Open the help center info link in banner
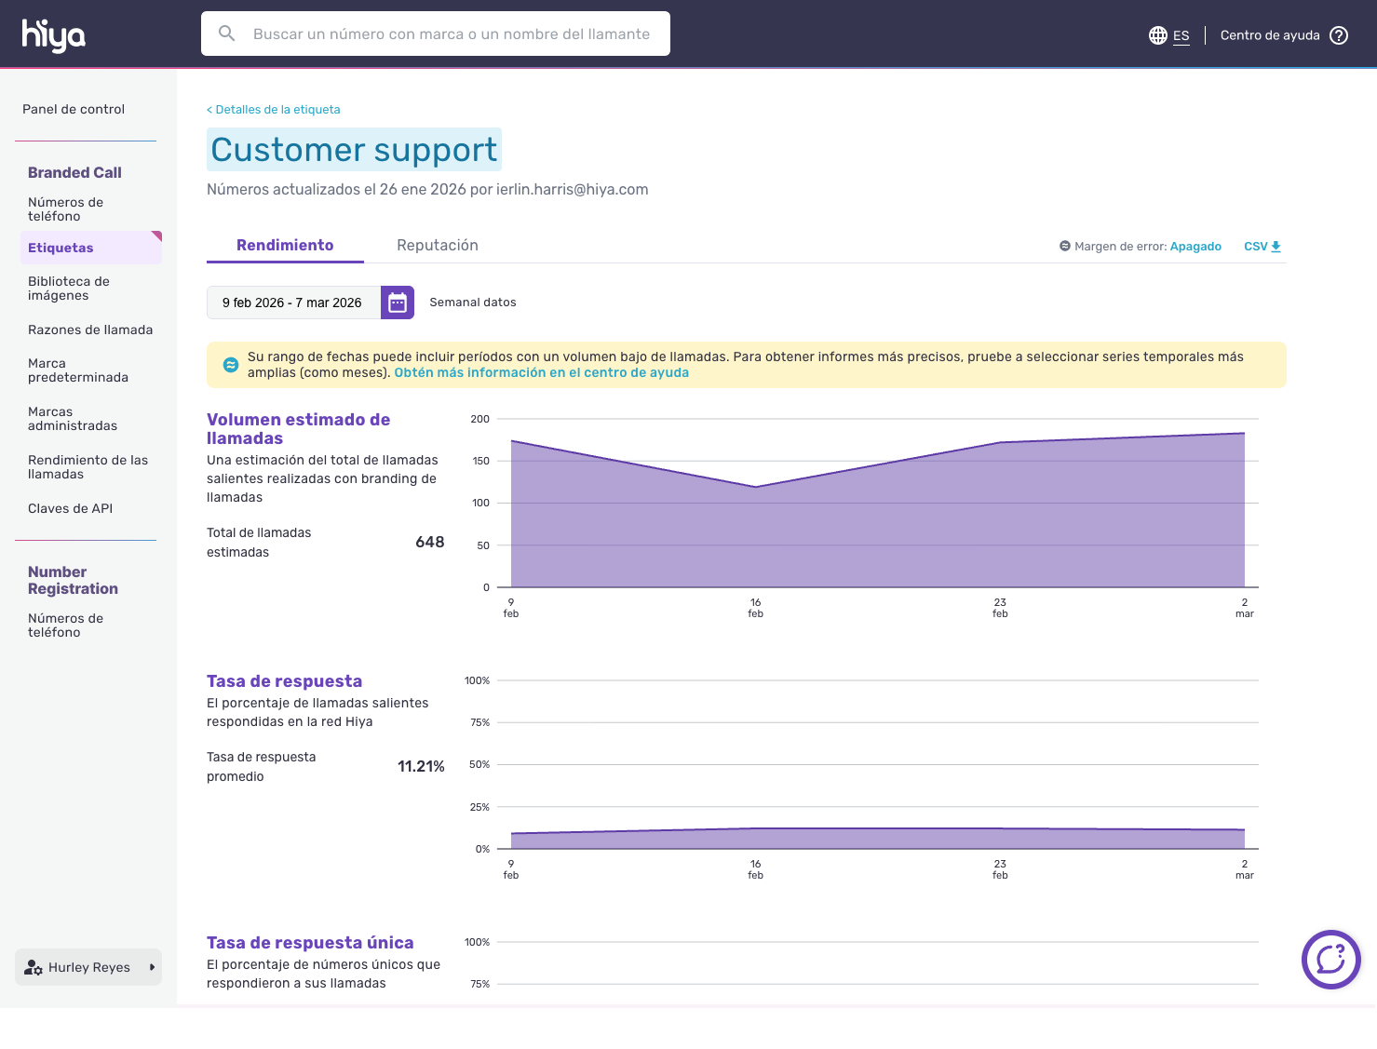 pos(541,372)
